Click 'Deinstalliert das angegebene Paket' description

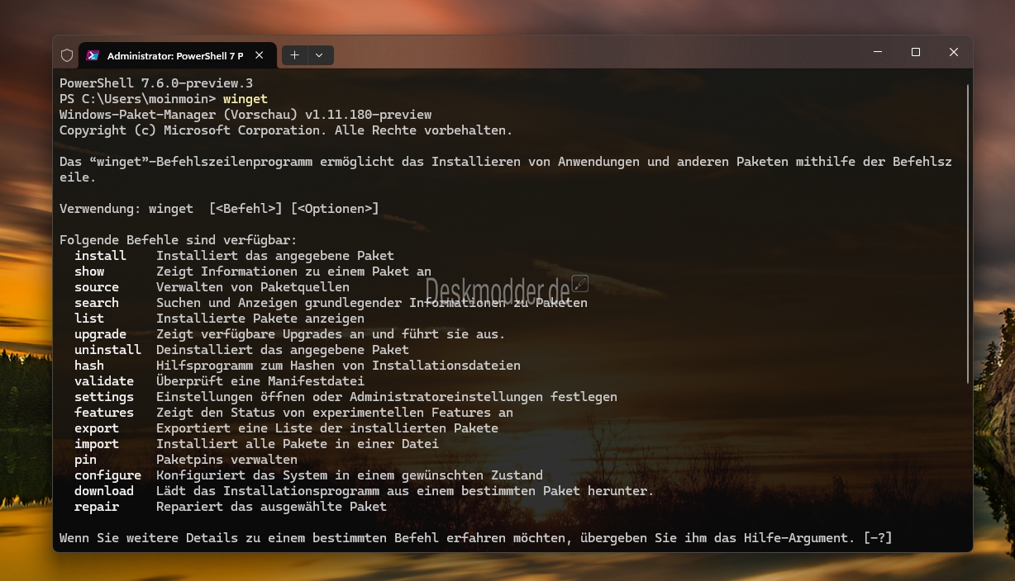pyautogui.click(x=283, y=350)
